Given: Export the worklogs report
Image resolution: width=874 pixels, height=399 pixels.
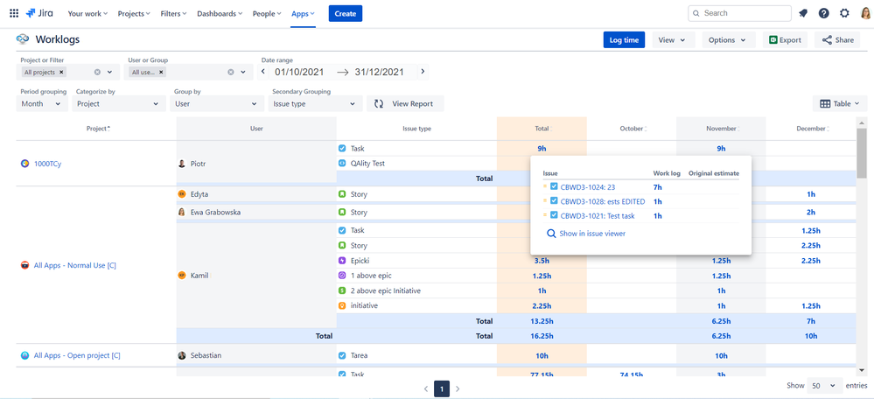Looking at the screenshot, I should pos(785,40).
